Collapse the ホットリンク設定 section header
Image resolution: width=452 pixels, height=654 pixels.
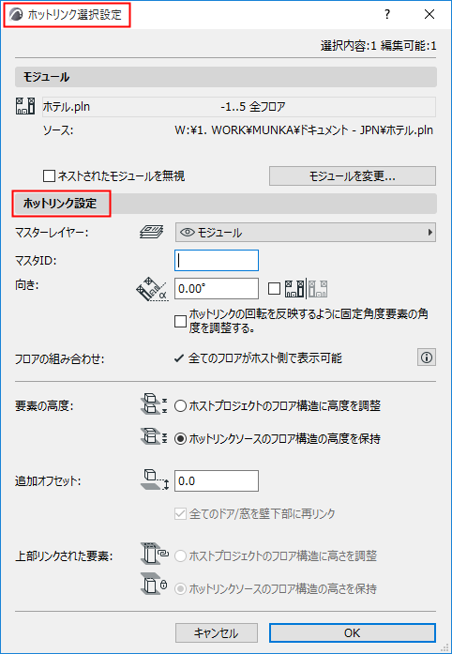click(x=226, y=204)
